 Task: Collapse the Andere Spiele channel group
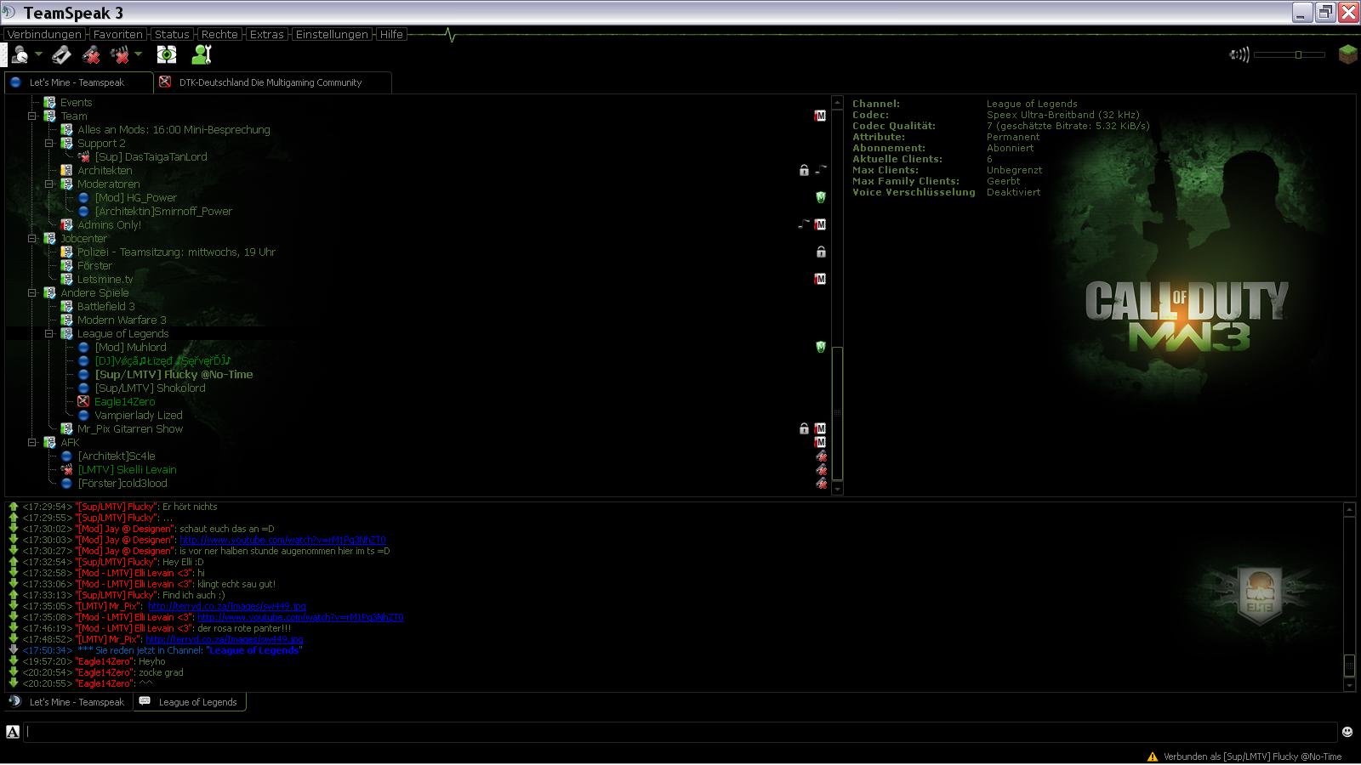(x=32, y=293)
